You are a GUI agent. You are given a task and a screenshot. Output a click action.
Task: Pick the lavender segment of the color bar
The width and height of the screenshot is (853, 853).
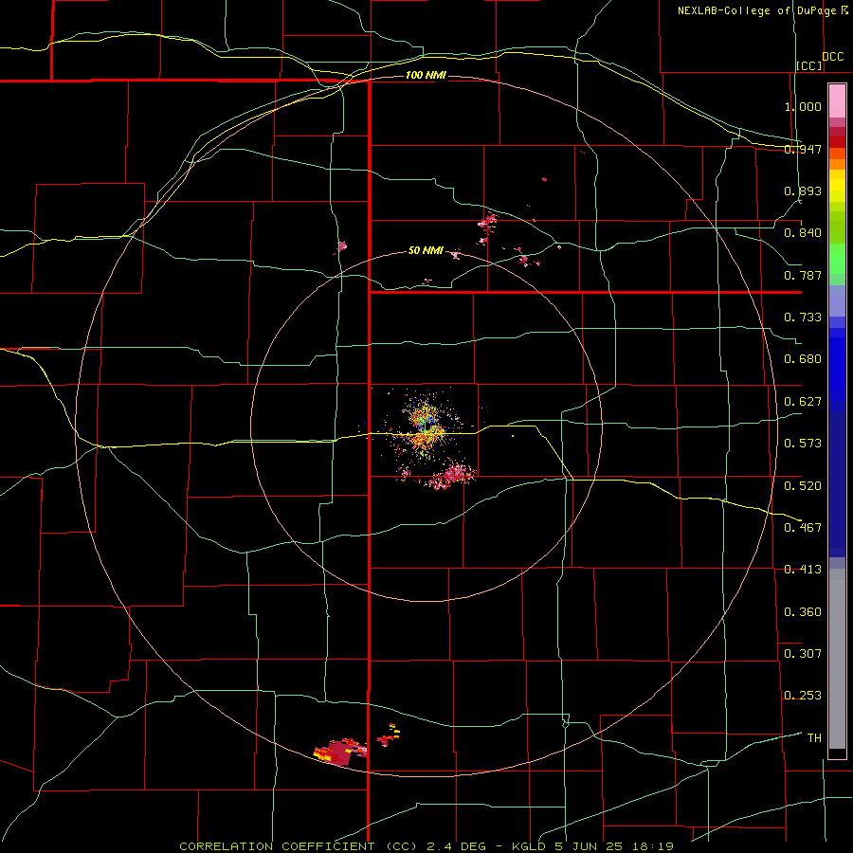click(837, 300)
